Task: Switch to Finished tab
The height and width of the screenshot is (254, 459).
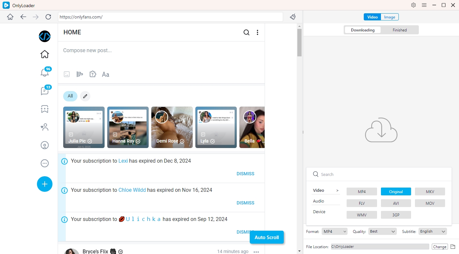Action: click(x=400, y=30)
